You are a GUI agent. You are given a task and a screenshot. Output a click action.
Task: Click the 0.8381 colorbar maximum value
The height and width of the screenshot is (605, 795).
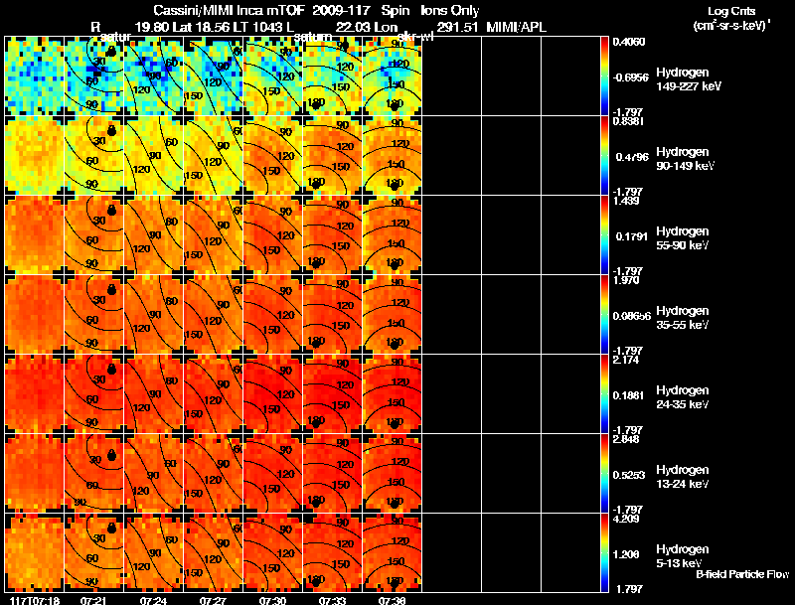[629, 121]
